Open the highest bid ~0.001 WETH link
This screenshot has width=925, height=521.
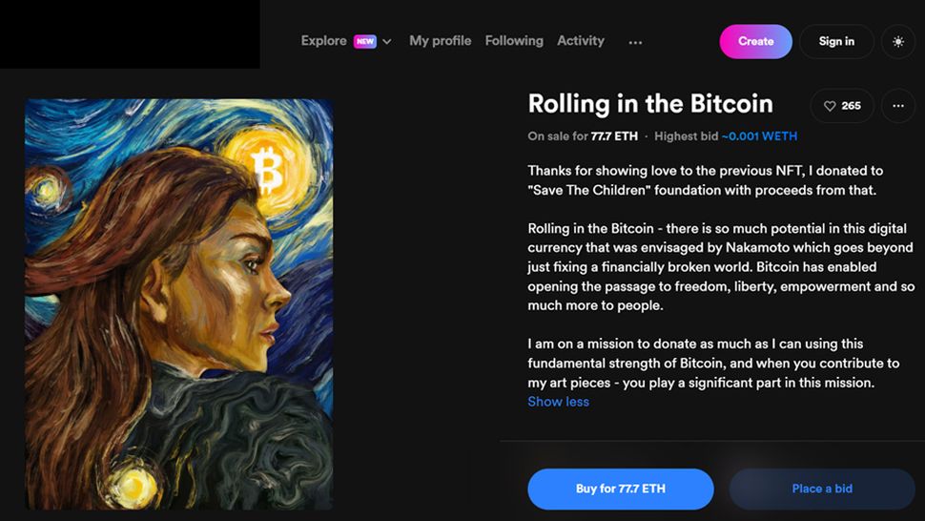point(759,136)
